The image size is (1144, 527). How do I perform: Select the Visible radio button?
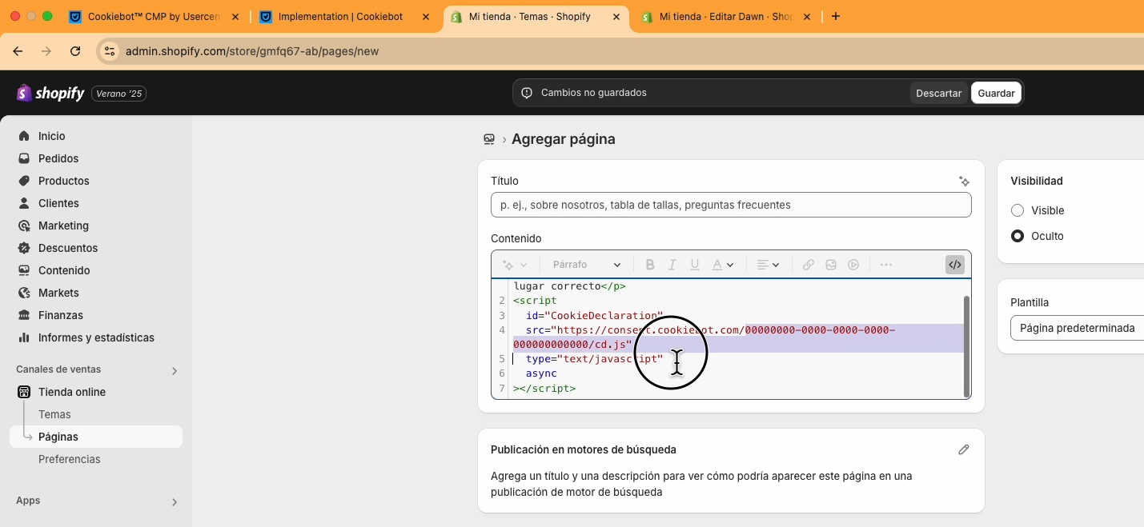coord(1018,210)
